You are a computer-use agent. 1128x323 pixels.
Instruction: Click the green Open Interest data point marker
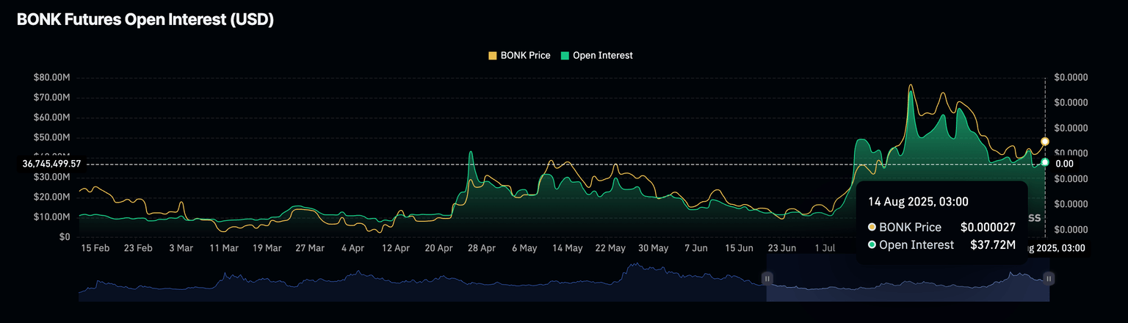click(x=1045, y=161)
